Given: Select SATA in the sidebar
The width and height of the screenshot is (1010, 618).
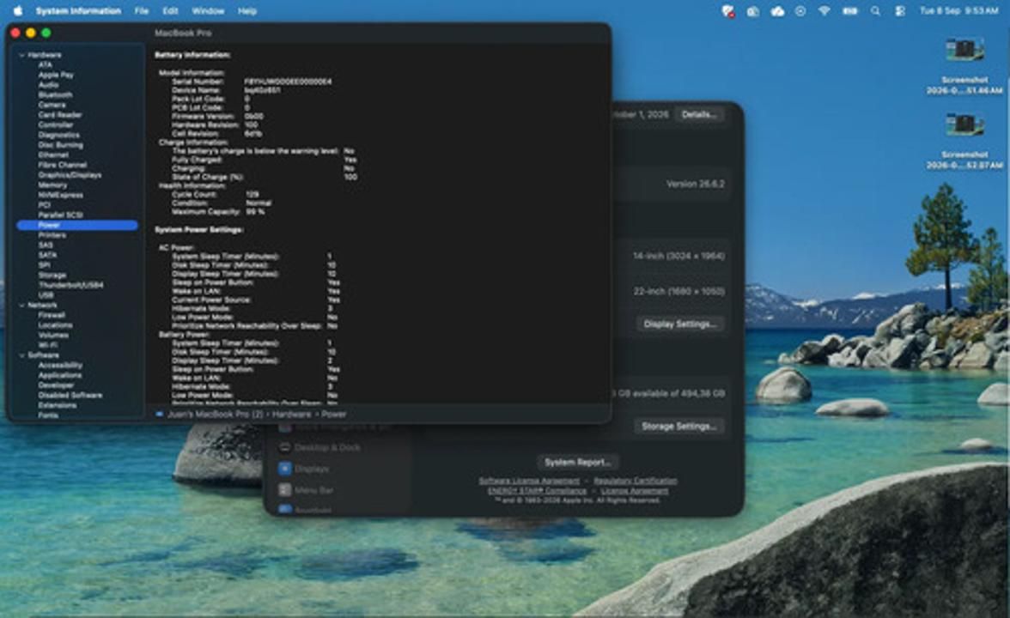Looking at the screenshot, I should click(x=47, y=255).
